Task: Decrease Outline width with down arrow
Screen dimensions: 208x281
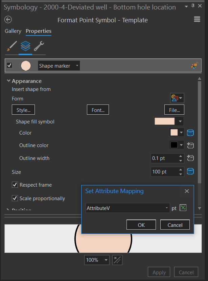Action: click(181, 161)
